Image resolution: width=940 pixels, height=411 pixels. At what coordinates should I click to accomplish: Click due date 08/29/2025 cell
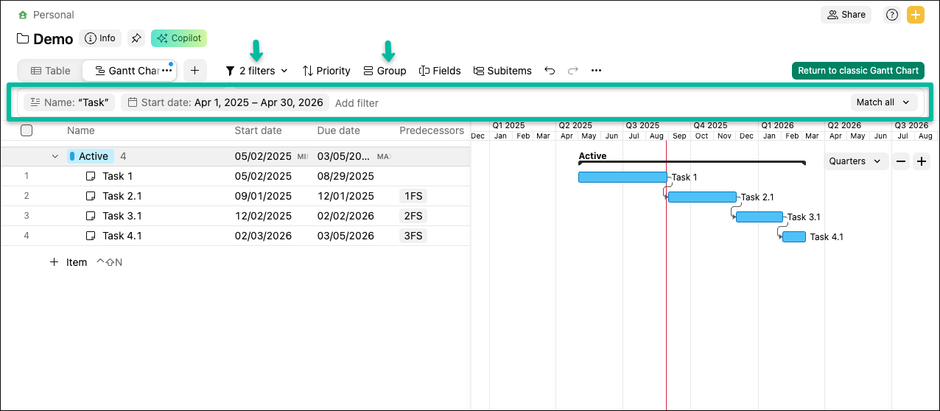(346, 176)
